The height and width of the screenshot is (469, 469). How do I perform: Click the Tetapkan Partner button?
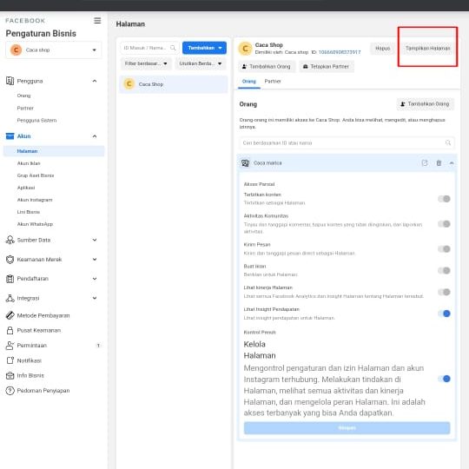327,66
